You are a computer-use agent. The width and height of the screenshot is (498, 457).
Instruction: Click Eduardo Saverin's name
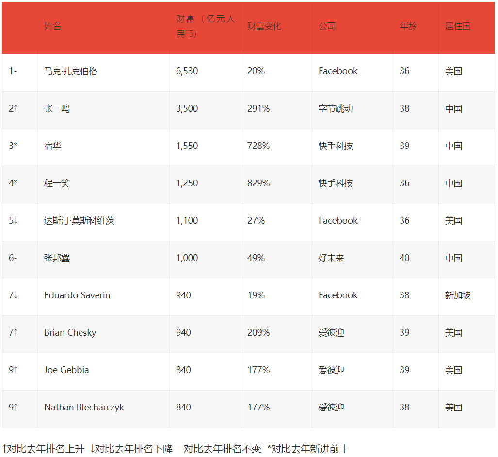click(78, 296)
